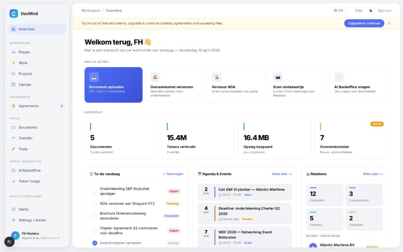Screen dimensions: 403x252
Task: Open the People workspace icon
Action: click(x=14, y=52)
